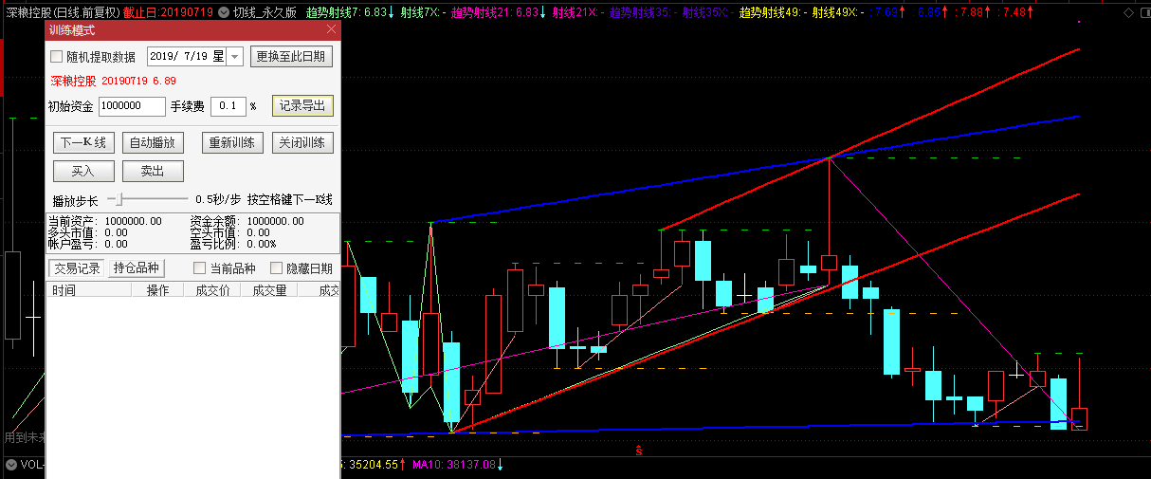Click 下一K线 button
This screenshot has height=479, width=1151.
[x=83, y=143]
